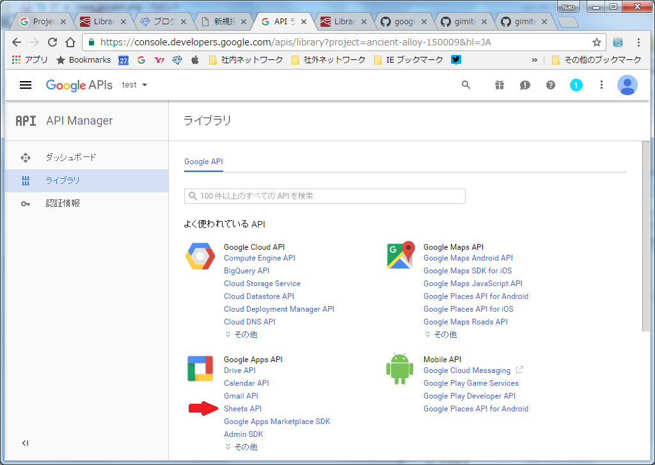Screen dimensions: 655x465
Task: Expand その他 under Google Apps API
Action: [241, 446]
